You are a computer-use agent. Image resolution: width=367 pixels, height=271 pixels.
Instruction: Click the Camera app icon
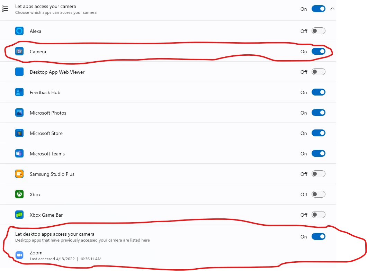tap(19, 51)
